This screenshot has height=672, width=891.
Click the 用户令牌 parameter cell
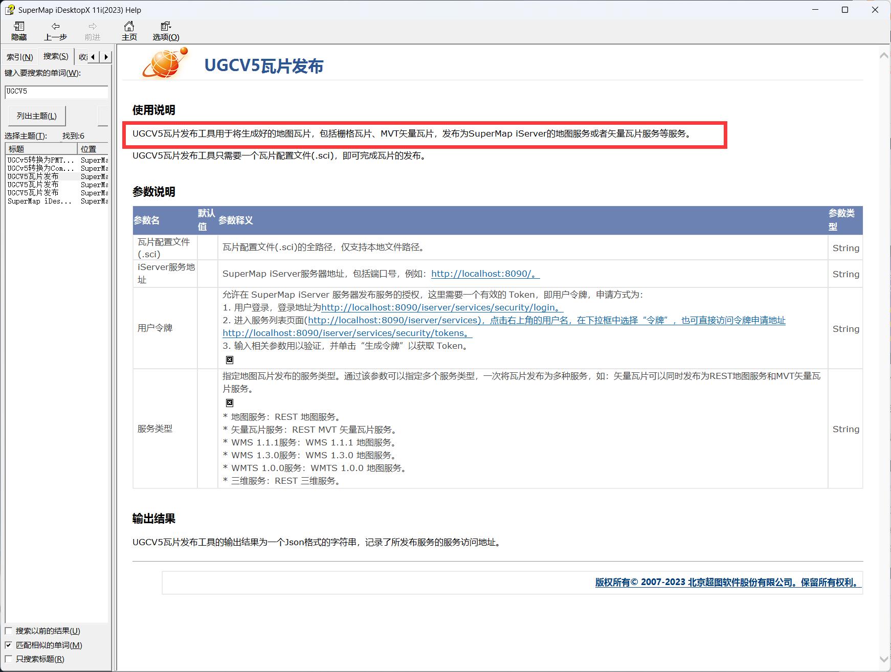tap(165, 328)
